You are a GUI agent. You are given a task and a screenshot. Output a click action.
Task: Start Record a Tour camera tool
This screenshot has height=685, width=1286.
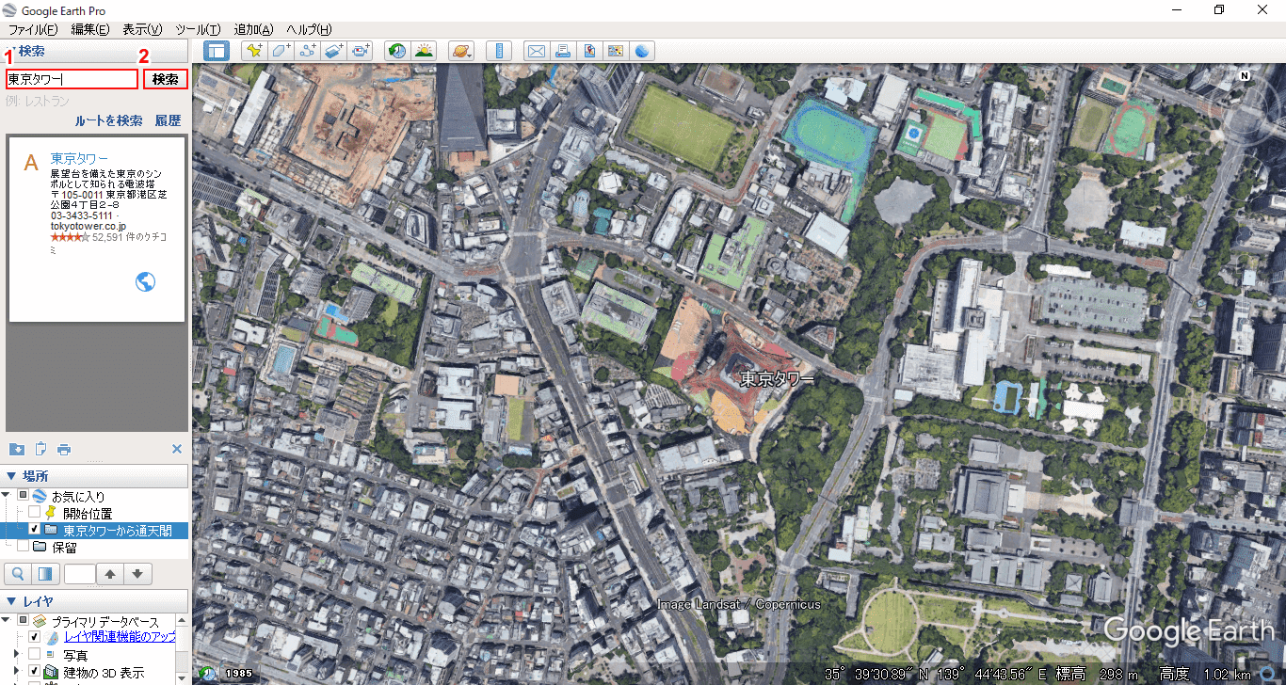(360, 51)
